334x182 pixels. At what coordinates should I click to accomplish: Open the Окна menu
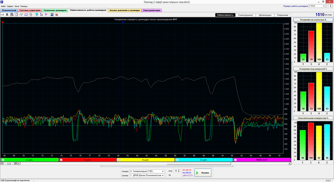tap(17, 6)
